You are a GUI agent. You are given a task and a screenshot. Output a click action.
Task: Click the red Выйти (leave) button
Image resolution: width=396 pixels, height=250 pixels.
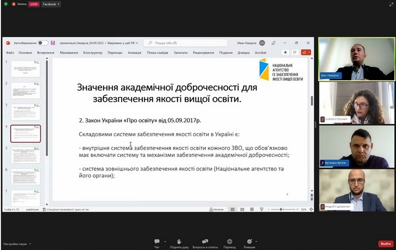(386, 244)
